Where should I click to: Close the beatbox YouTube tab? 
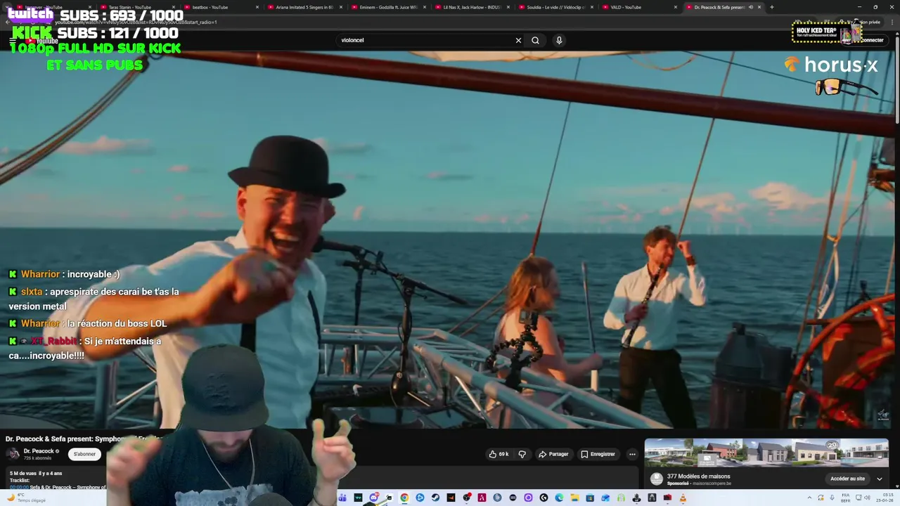click(257, 7)
